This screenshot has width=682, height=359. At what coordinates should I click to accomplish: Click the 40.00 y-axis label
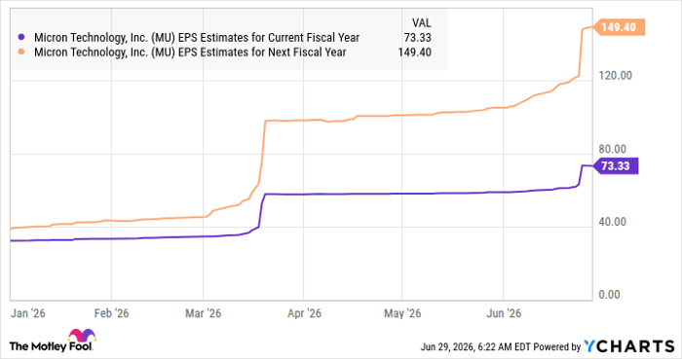[x=612, y=222]
